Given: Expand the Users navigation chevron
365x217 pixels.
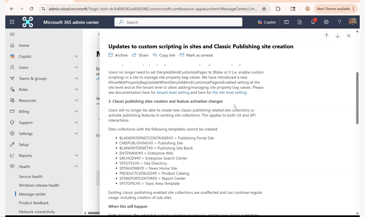Looking at the screenshot, I should pyautogui.click(x=77, y=67).
